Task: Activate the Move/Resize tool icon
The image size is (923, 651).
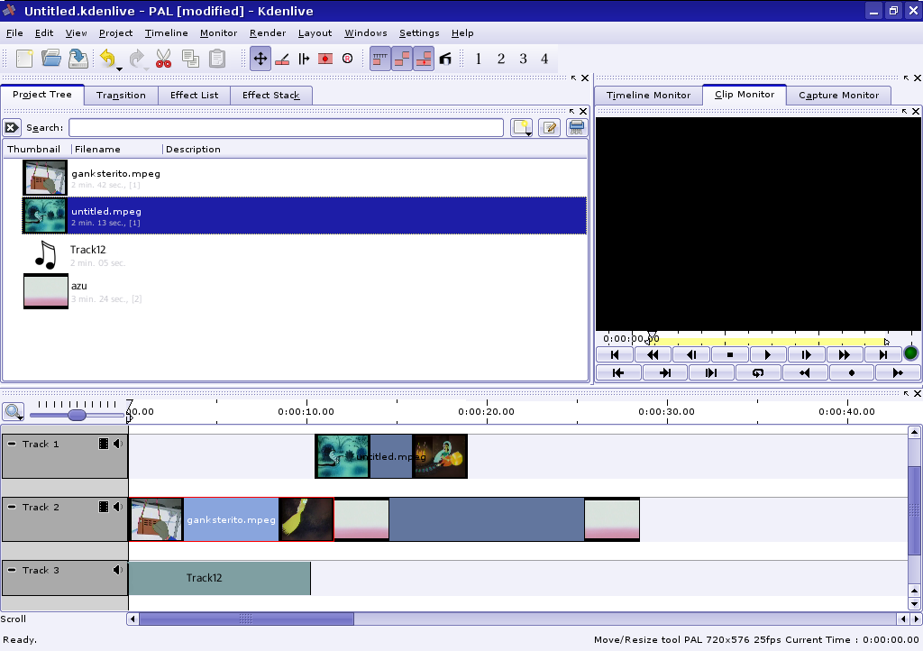Action: tap(260, 60)
